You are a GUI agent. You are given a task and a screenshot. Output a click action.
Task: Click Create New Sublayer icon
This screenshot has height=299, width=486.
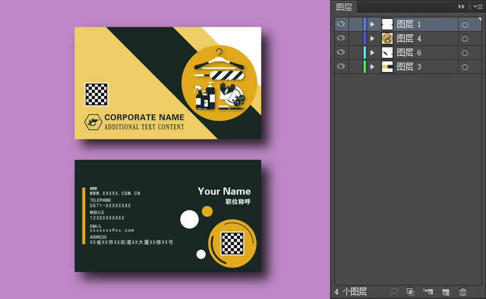click(428, 291)
